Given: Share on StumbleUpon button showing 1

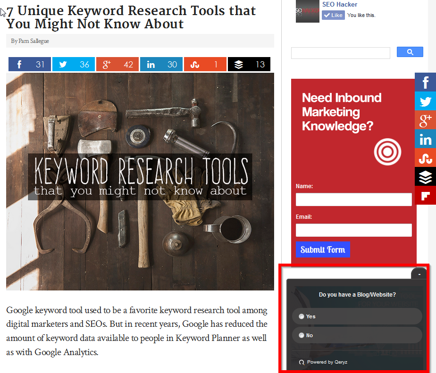Looking at the screenshot, I should (205, 65).
